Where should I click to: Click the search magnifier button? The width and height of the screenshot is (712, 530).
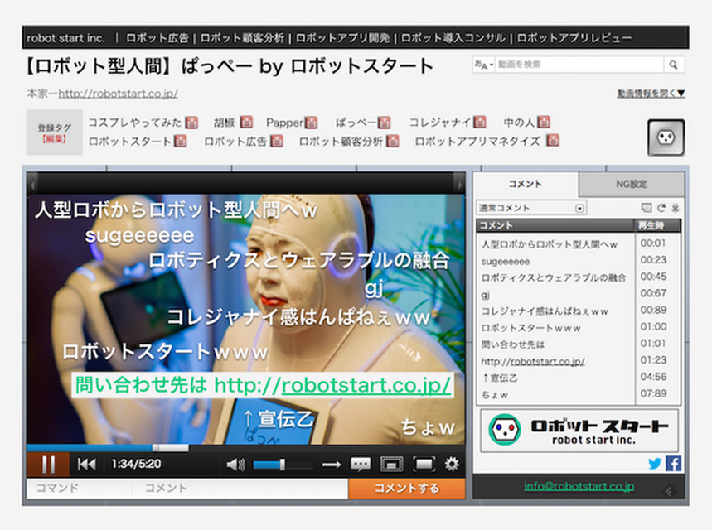[675, 65]
